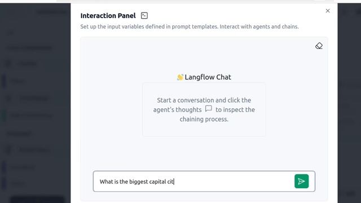Click the dark button at the bottom of the blurred sidebar
Viewport: 361px width, 203px height.
click(37, 199)
